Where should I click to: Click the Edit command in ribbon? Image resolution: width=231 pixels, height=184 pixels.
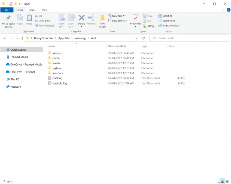(147, 21)
